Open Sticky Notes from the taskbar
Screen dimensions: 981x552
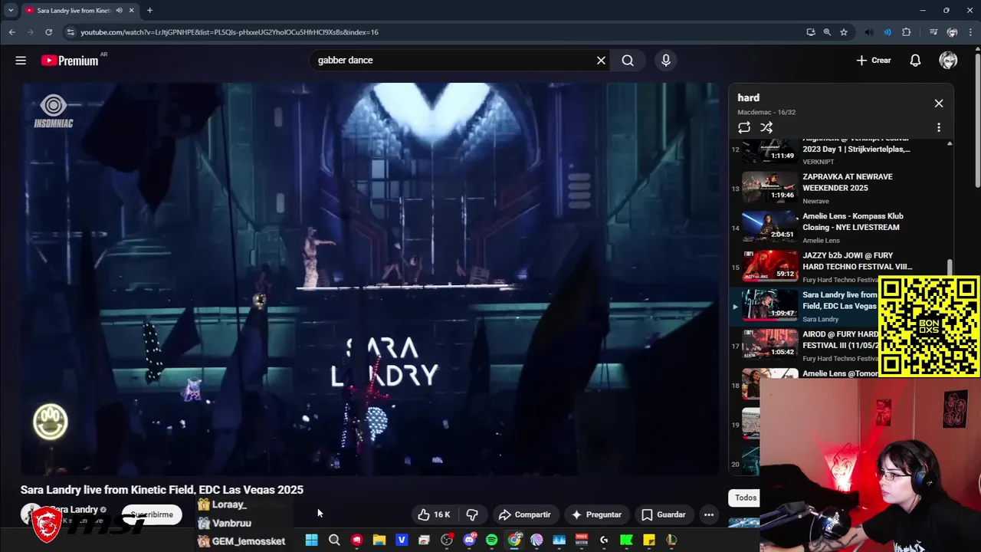649,540
